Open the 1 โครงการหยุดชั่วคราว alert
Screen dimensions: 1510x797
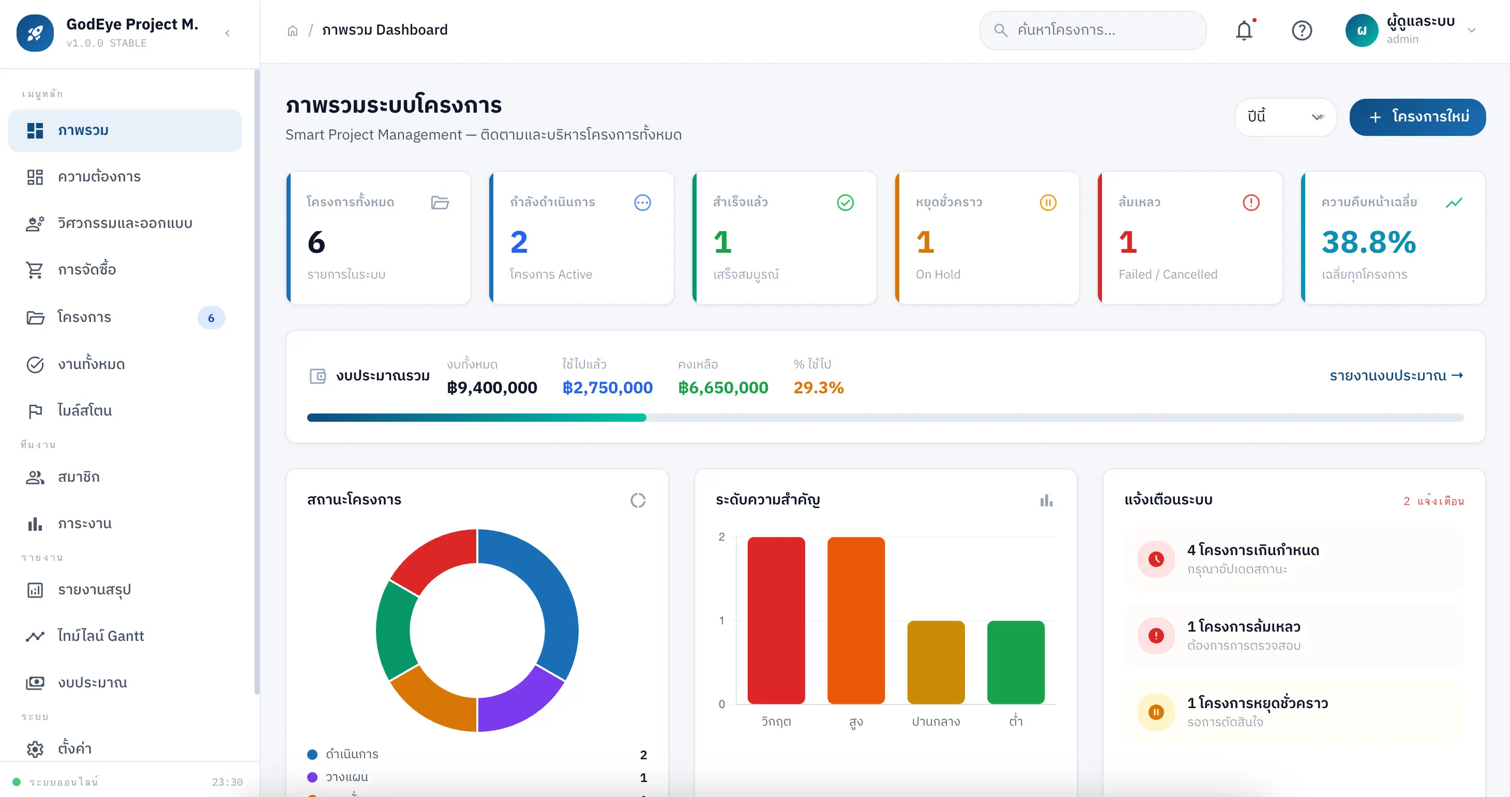(1294, 712)
